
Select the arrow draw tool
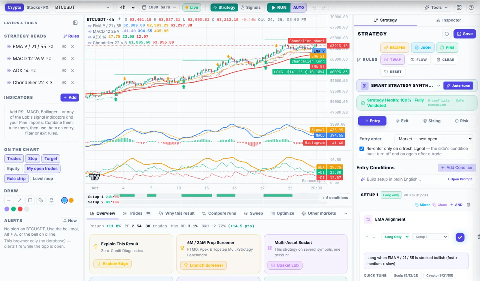point(19,200)
